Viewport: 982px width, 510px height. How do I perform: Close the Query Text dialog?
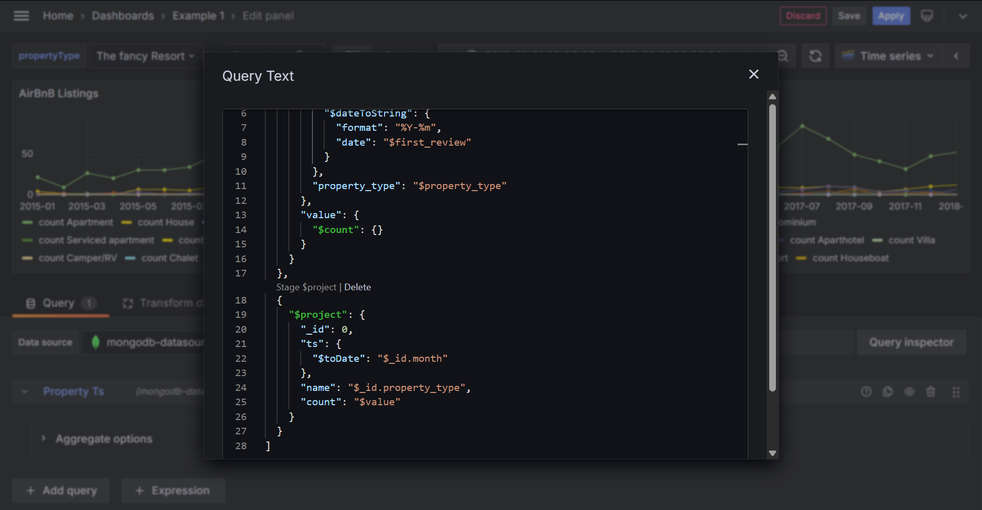point(753,75)
